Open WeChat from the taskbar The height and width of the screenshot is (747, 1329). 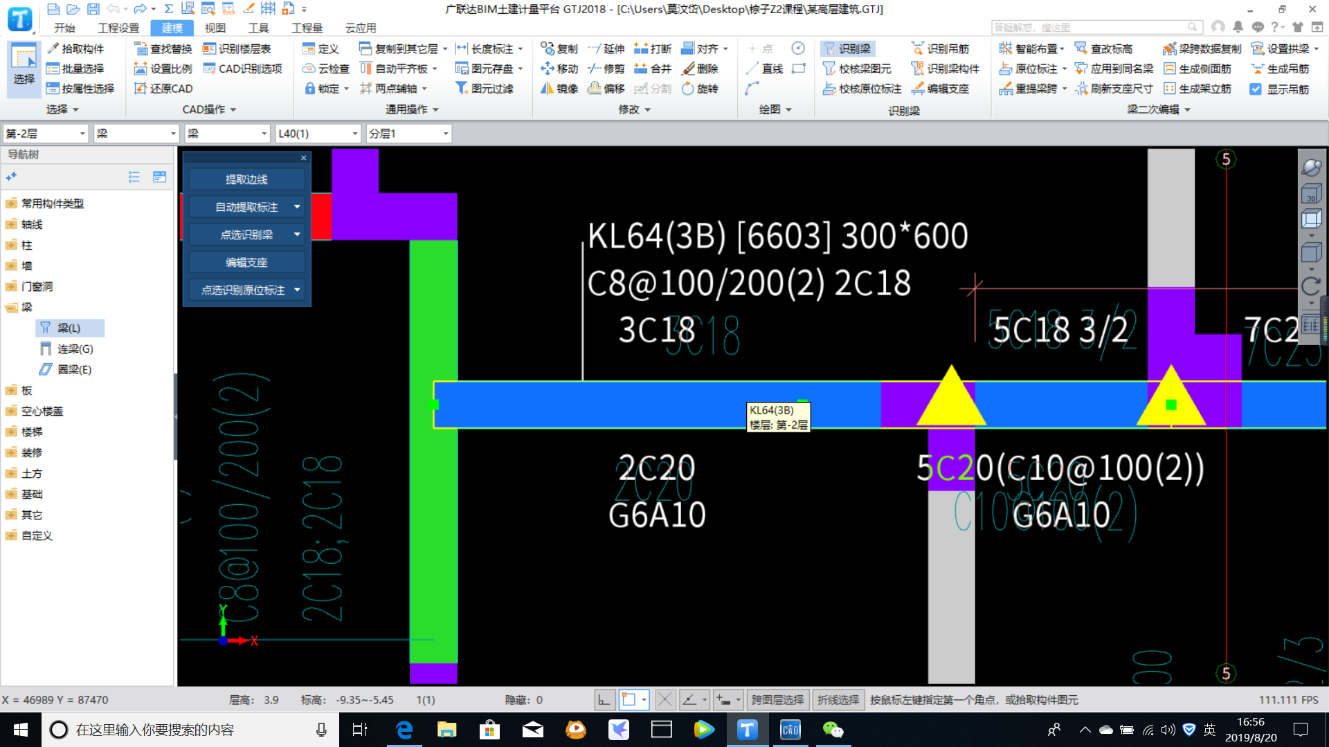[833, 730]
